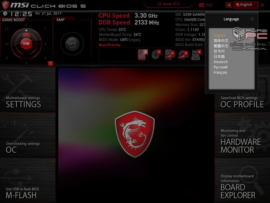Open the English language selector button
The image size is (270, 203).
pos(246,5)
